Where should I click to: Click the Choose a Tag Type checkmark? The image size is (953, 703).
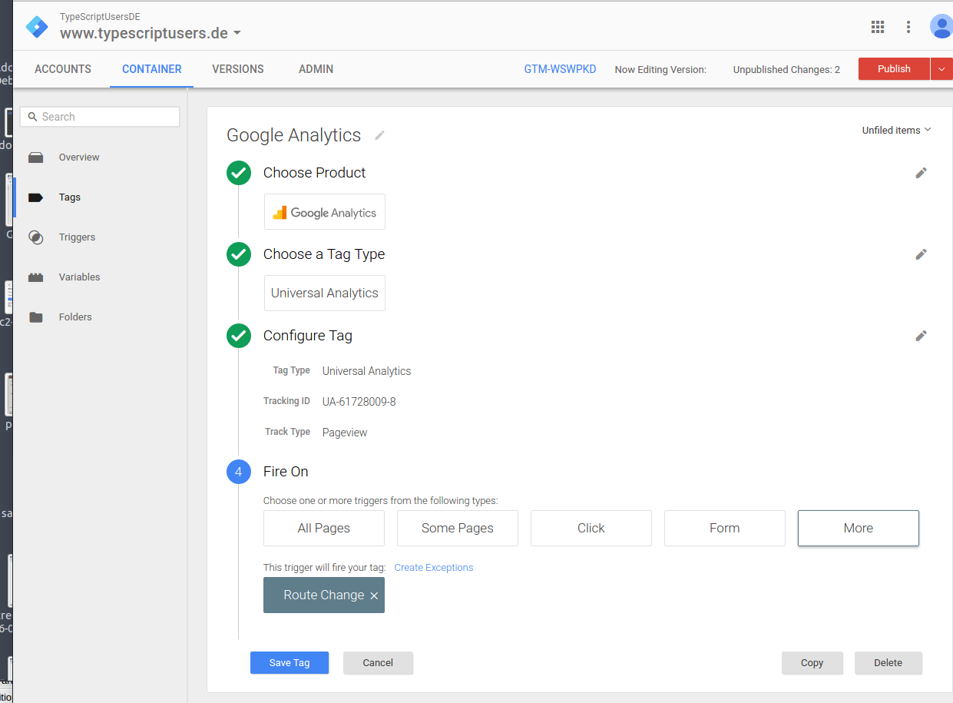pos(239,254)
